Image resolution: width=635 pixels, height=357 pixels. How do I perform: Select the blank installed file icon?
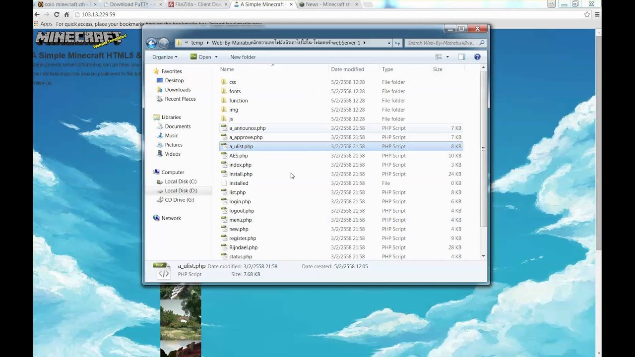tap(224, 183)
